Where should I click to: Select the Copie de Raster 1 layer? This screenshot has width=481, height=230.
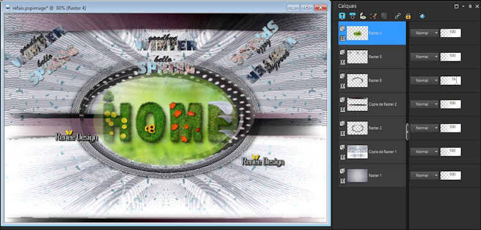pos(372,152)
